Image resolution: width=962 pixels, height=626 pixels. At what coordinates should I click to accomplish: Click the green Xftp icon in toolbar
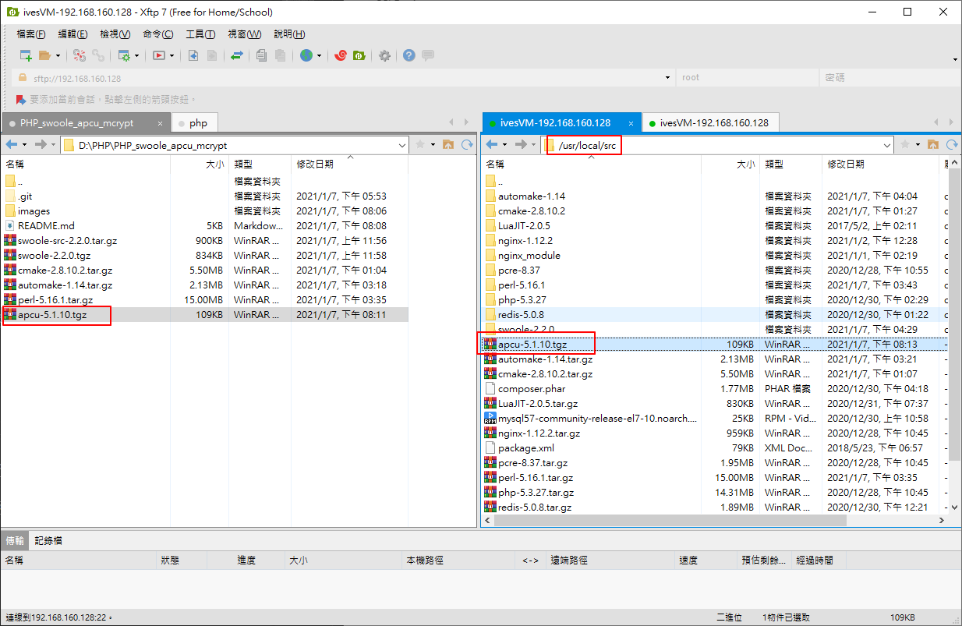[x=359, y=55]
